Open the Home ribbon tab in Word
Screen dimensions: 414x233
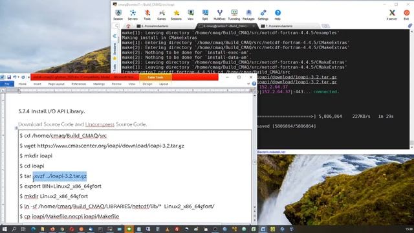click(23, 83)
